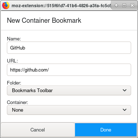Cancel the new container bookmark

tap(38, 130)
